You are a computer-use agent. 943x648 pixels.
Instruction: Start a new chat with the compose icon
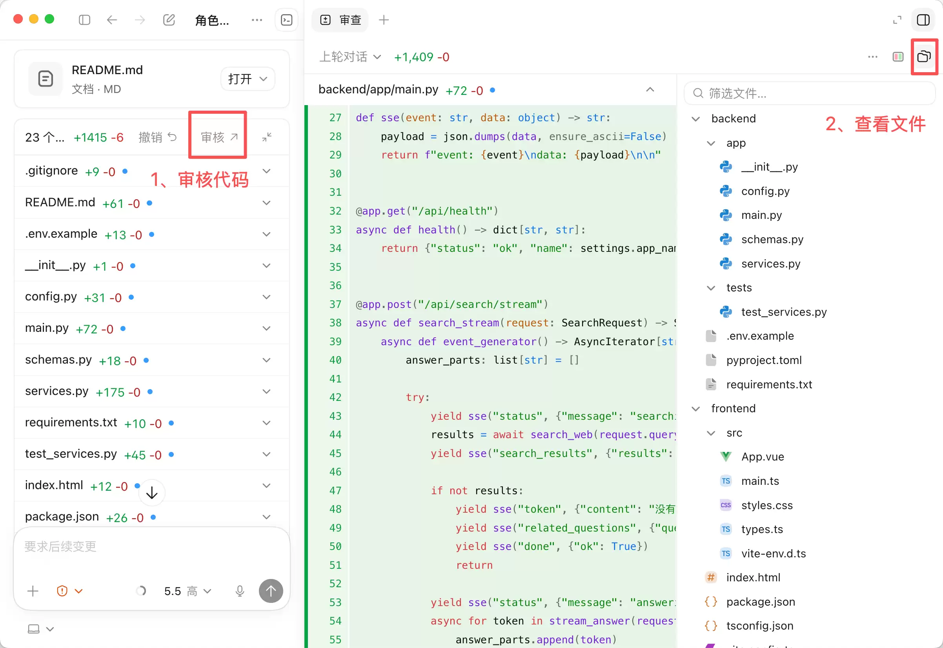click(169, 20)
